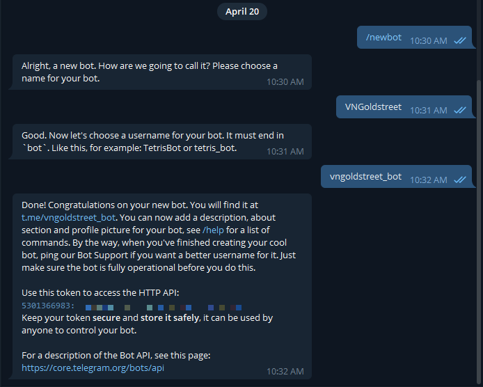Image resolution: width=483 pixels, height=387 pixels.
Task: Click read checkmarks on the /newbot message
Action: tap(459, 40)
